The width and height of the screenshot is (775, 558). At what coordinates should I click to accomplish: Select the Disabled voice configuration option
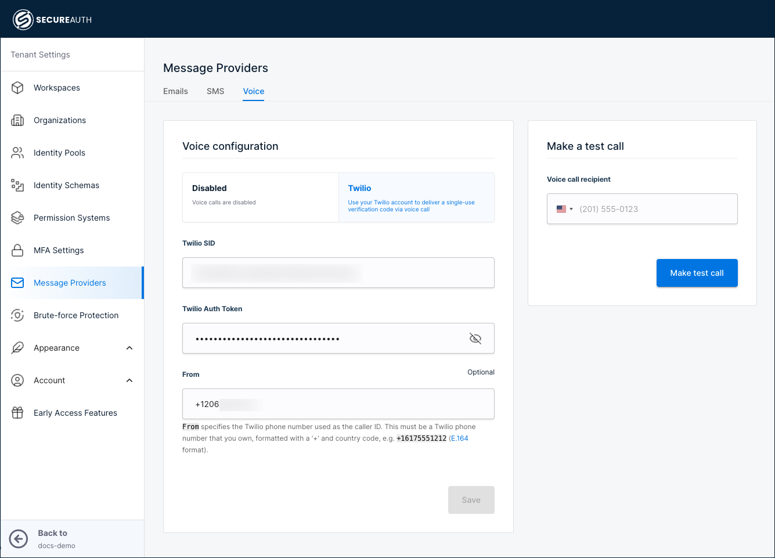point(260,197)
